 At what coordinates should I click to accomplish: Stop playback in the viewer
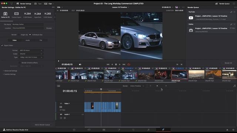116,64
